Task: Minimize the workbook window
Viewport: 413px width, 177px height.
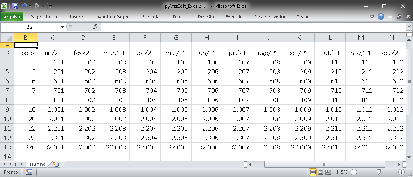Action: pos(390,17)
